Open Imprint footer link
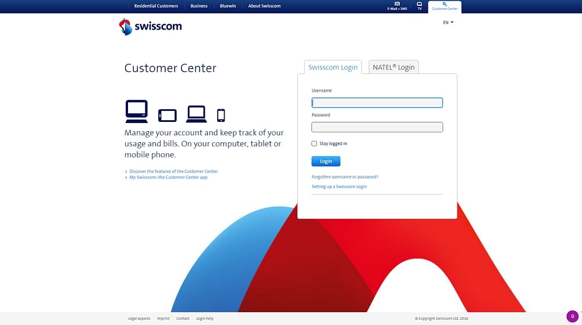The width and height of the screenshot is (582, 325). (163, 319)
